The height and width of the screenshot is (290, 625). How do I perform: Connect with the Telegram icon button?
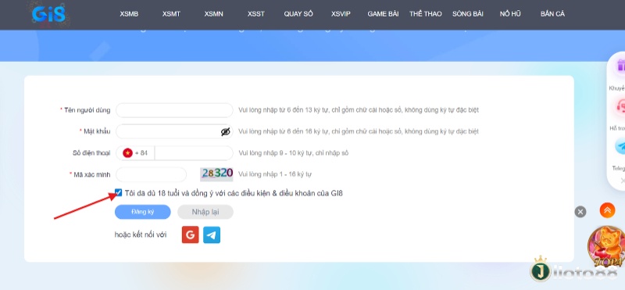click(x=212, y=235)
